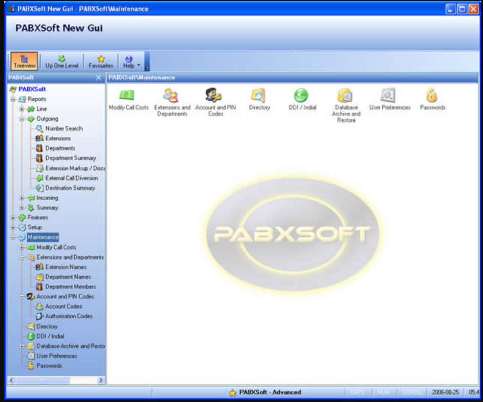Select Directory in the tree
This screenshot has height=402, width=483.
click(47, 326)
